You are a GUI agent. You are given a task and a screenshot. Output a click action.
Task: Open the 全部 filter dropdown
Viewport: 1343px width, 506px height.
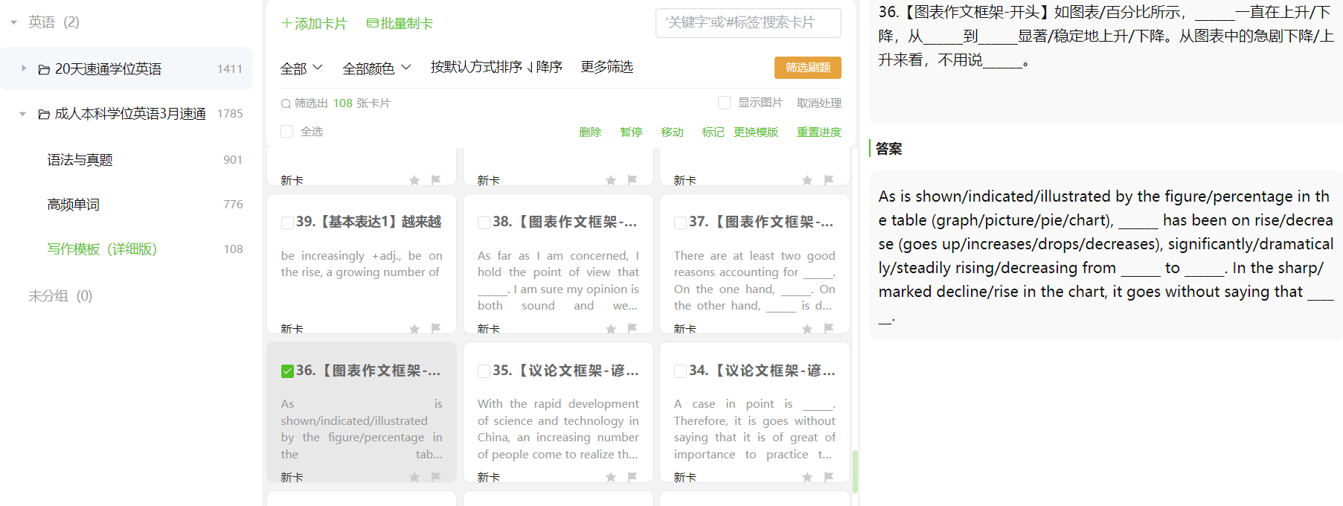click(x=301, y=68)
